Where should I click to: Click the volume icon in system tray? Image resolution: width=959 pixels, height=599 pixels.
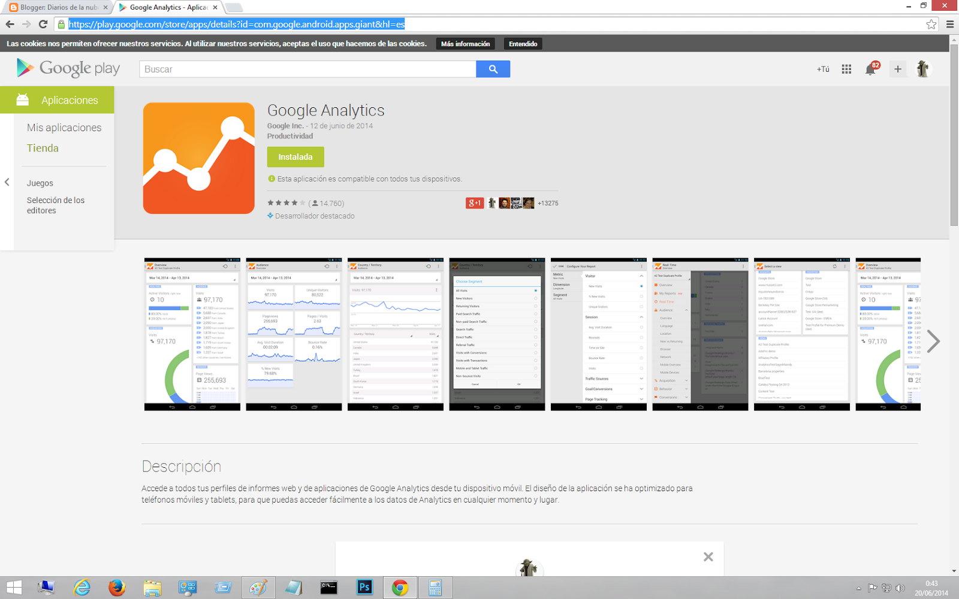click(900, 588)
